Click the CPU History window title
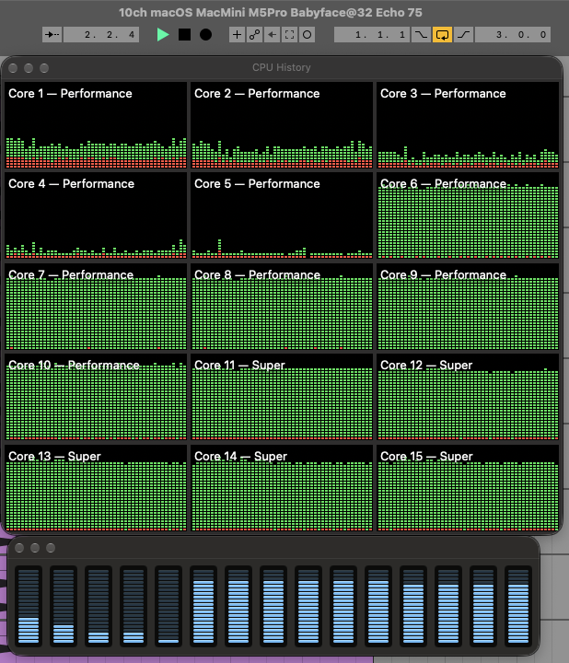 (x=282, y=67)
